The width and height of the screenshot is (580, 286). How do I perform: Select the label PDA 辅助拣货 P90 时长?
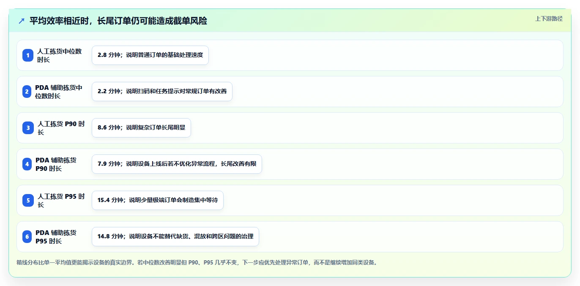click(x=56, y=164)
